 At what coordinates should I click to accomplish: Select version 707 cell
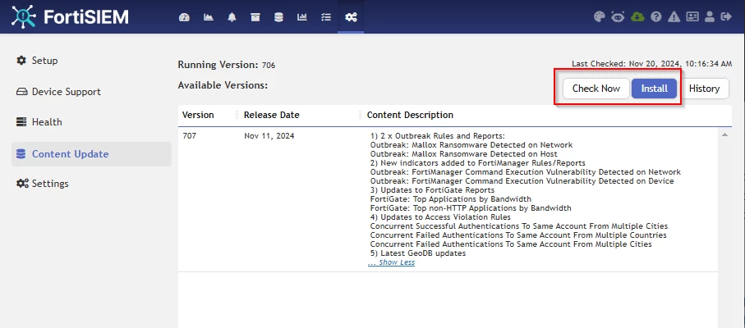(x=189, y=136)
